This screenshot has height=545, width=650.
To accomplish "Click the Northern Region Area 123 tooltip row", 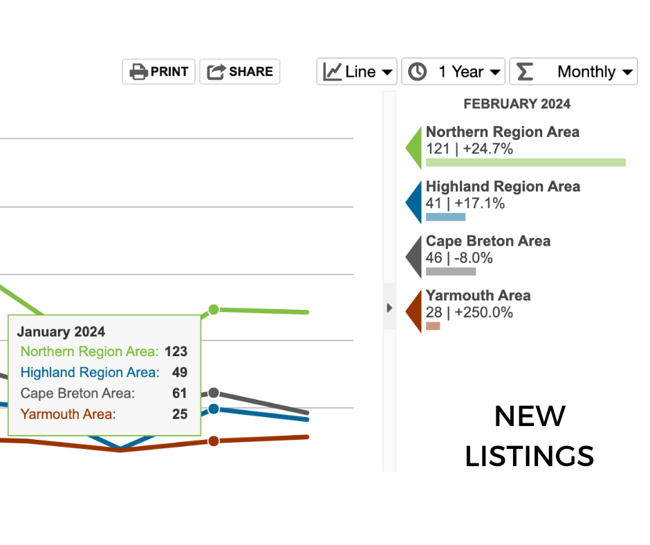I will pyautogui.click(x=104, y=352).
